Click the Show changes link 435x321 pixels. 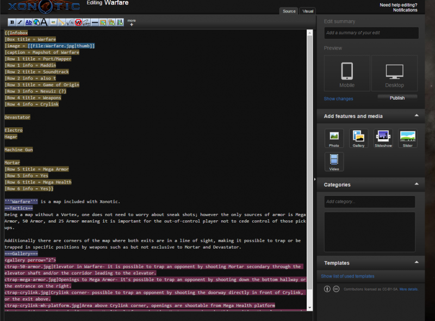[338, 98]
